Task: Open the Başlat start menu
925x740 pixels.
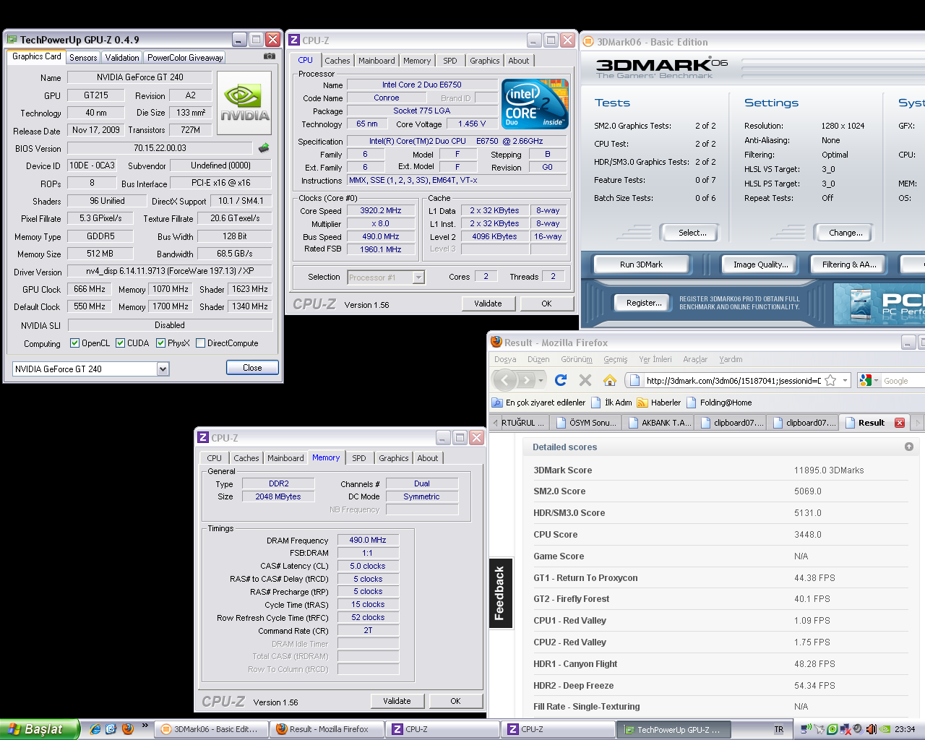Action: coord(39,729)
